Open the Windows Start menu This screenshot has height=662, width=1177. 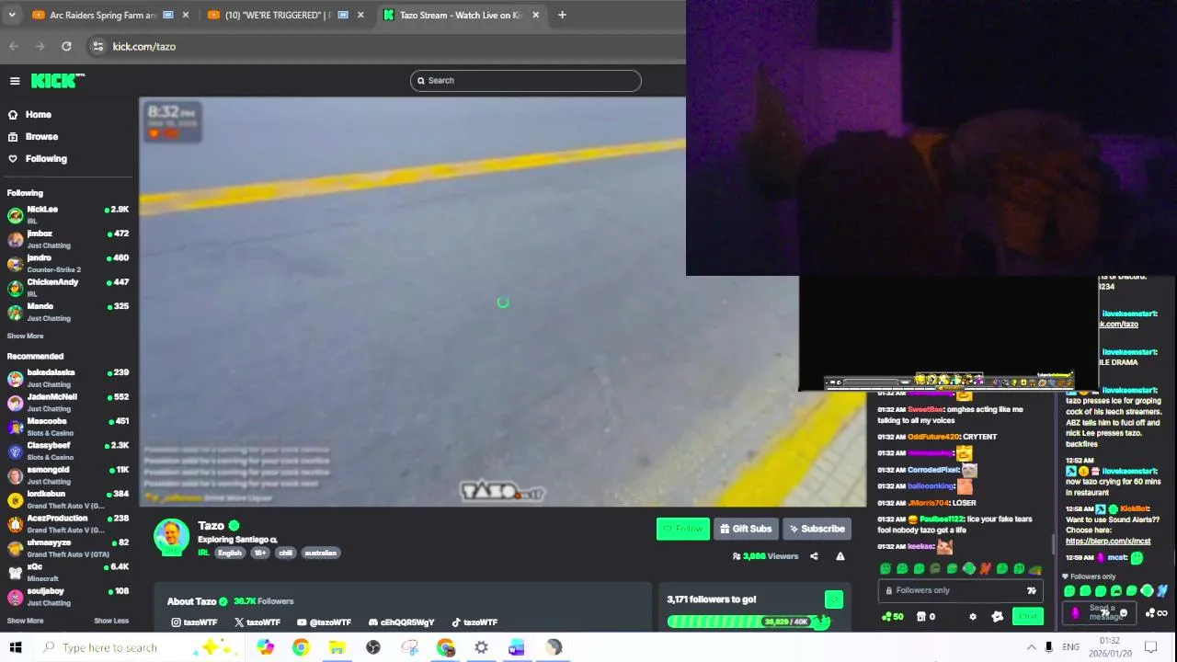pos(15,647)
